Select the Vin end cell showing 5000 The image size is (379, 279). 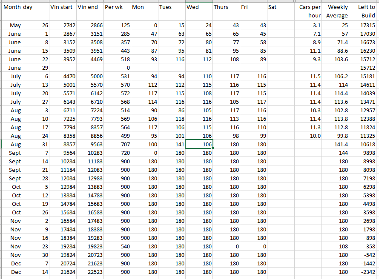89,77
